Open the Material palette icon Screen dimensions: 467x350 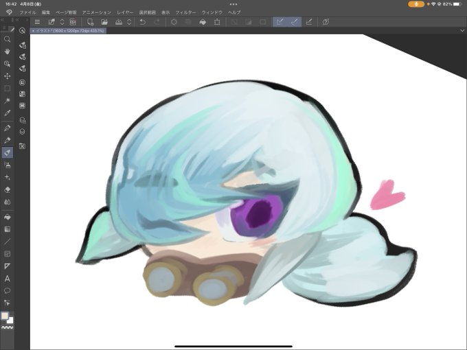point(23,145)
